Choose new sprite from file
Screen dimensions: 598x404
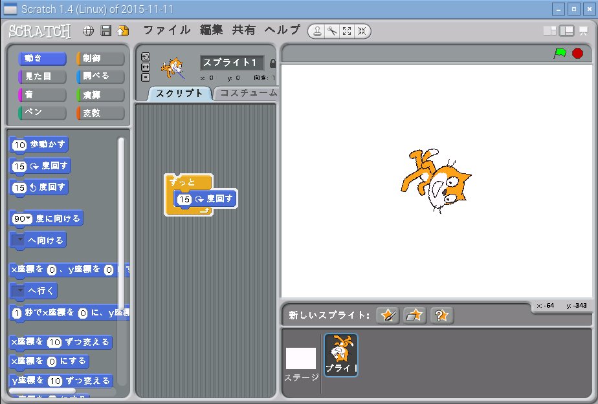[415, 315]
